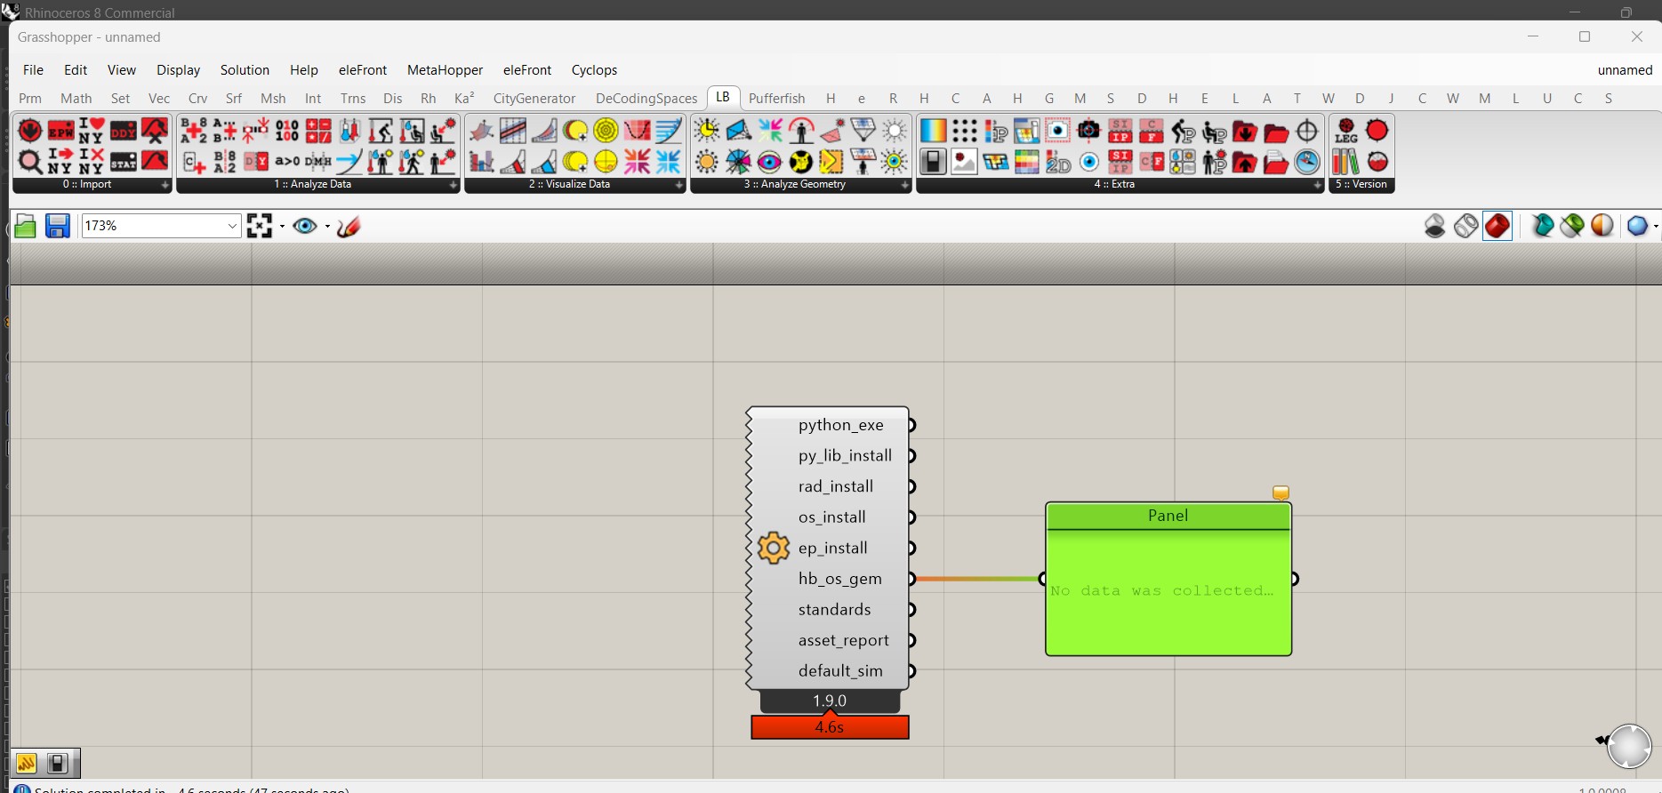Viewport: 1662px width, 793px height.
Task: Click the DMH time icon
Action: pos(317,162)
